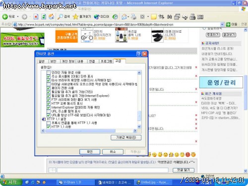Click the settings list vertical scrollbar thumb
The width and height of the screenshot is (248, 186).
pos(139,116)
